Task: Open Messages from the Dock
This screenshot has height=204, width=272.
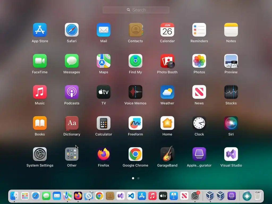Action: 46,196
